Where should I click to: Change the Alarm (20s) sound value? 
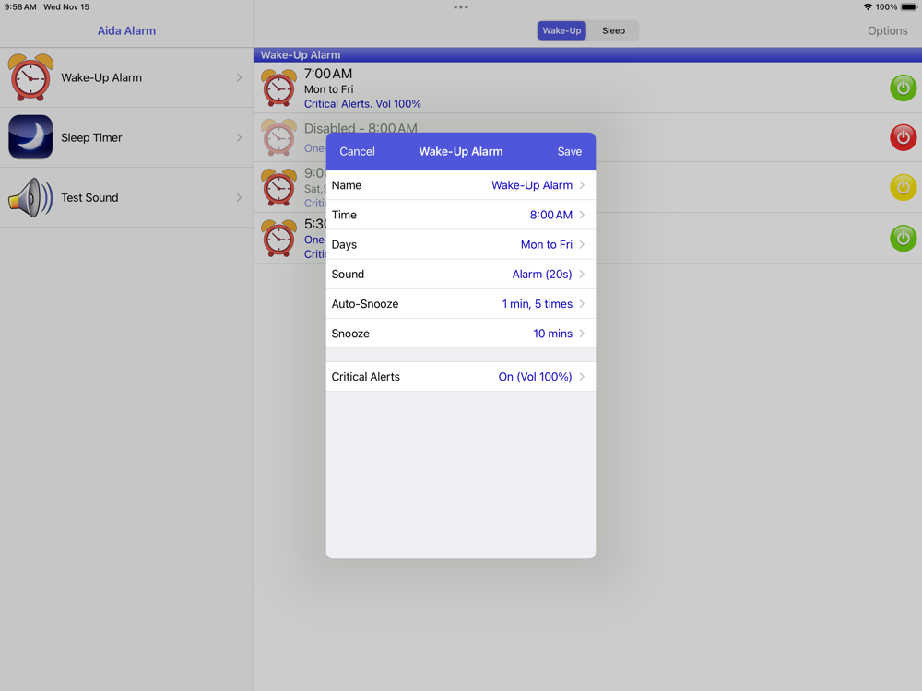click(x=541, y=274)
